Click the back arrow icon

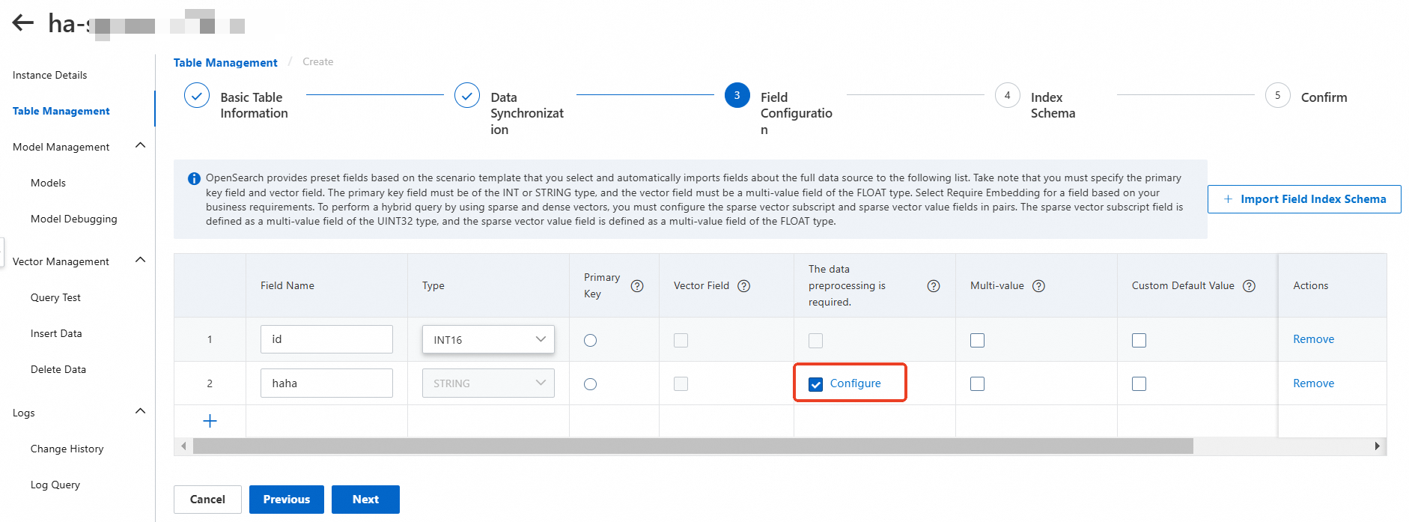[23, 22]
